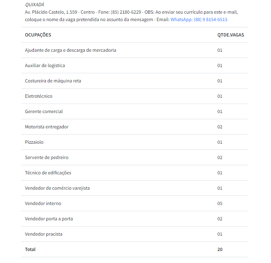
Task: Click Vendedor de comércio varejista text
Action: point(57,188)
